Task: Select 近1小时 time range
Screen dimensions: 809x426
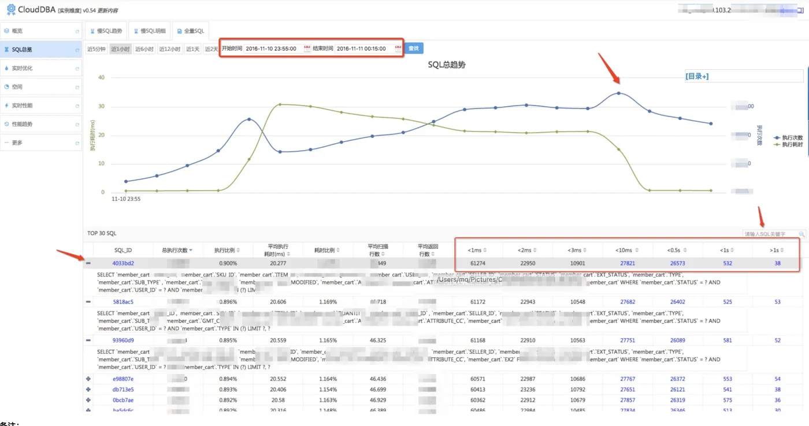Action: [x=120, y=49]
